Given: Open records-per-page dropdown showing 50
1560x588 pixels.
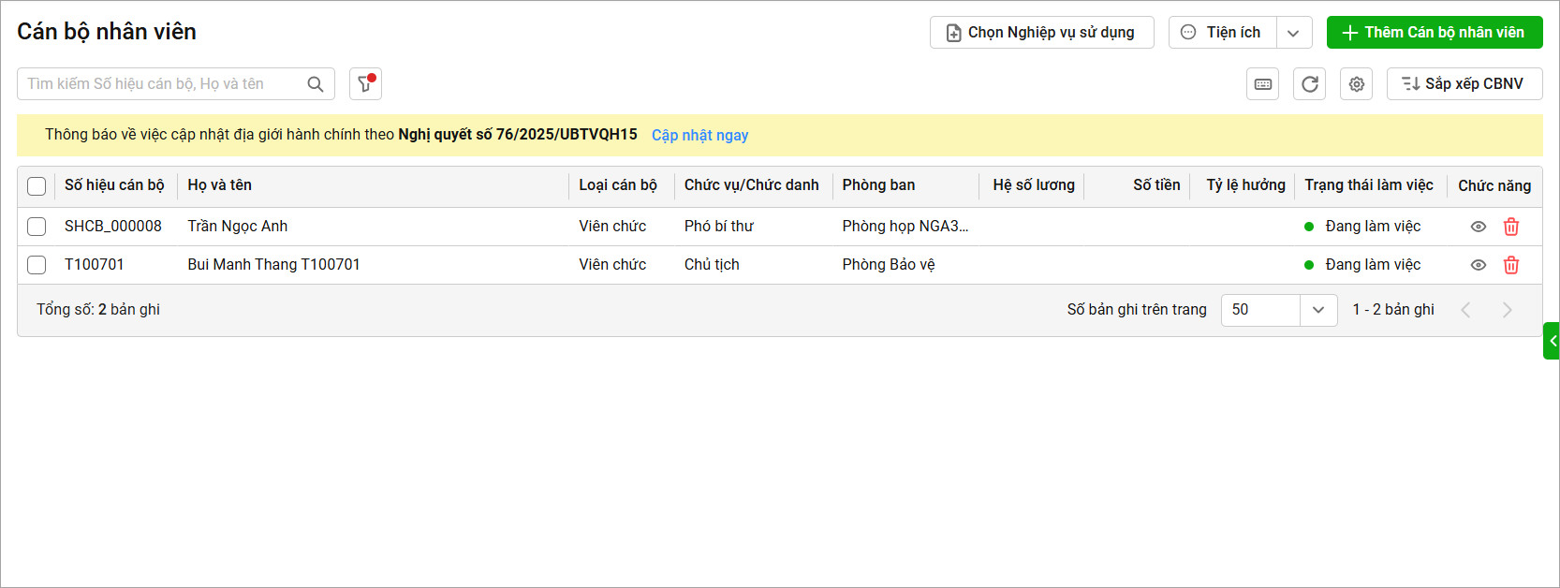Looking at the screenshot, I should 1318,310.
